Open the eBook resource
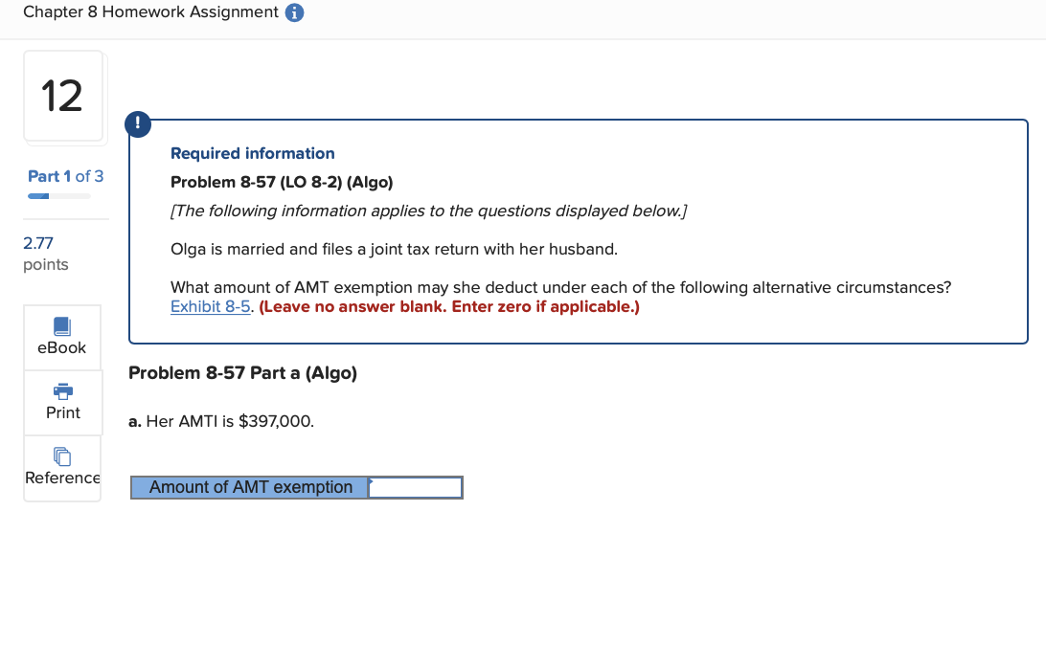This screenshot has width=1046, height=645. tap(62, 337)
